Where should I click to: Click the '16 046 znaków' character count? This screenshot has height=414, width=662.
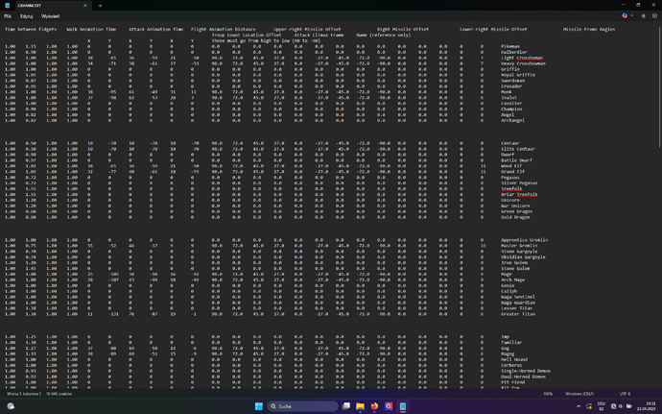[x=59, y=394]
